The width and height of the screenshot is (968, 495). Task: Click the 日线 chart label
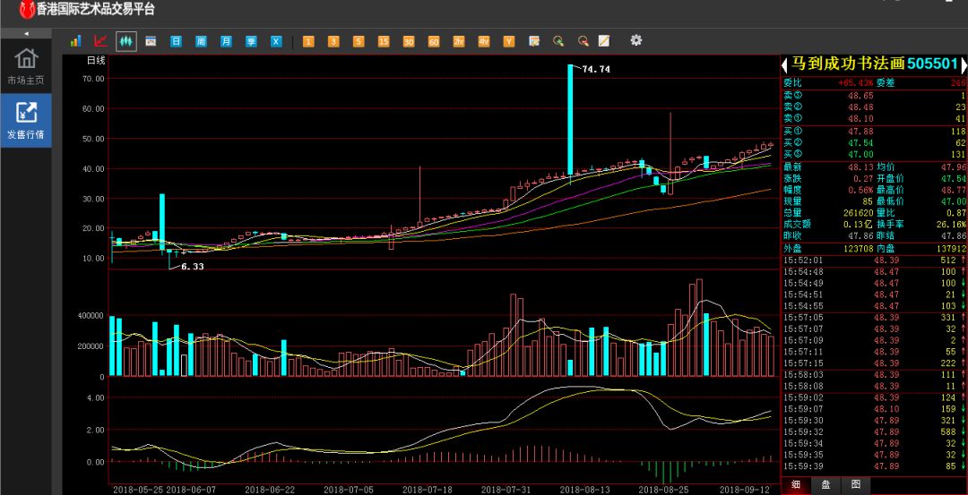pos(96,60)
